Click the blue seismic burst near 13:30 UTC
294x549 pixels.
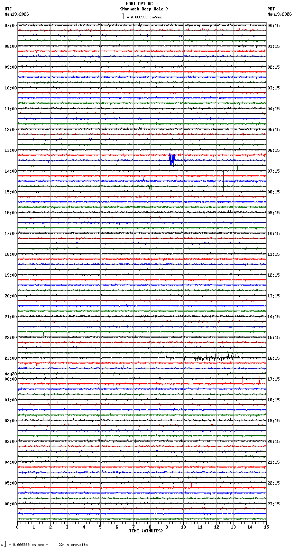(x=172, y=160)
